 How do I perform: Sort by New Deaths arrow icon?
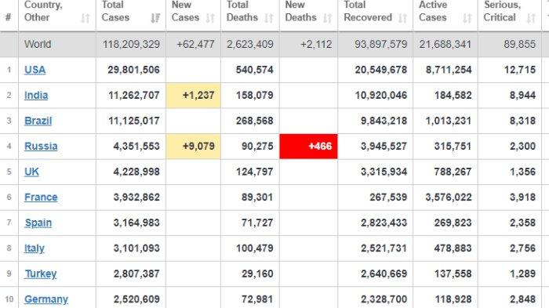(x=327, y=18)
